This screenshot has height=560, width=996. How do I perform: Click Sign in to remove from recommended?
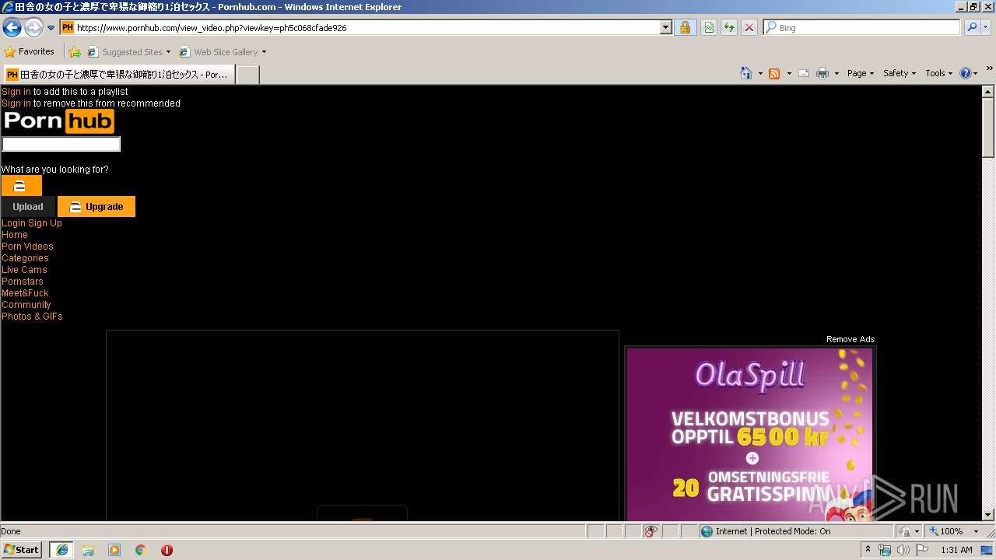(16, 103)
